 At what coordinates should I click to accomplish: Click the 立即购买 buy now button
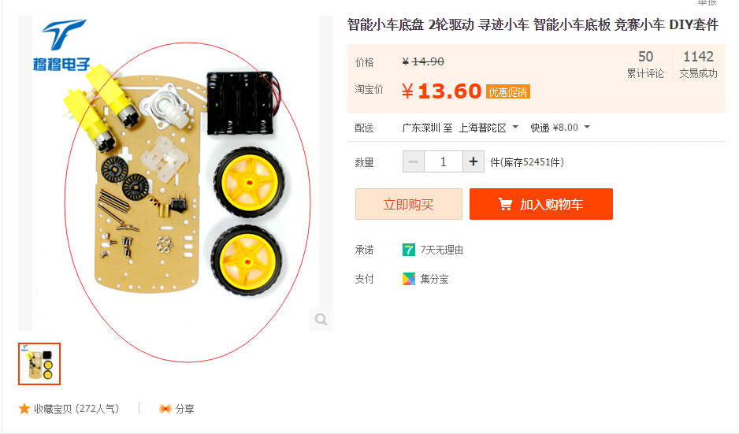click(409, 204)
